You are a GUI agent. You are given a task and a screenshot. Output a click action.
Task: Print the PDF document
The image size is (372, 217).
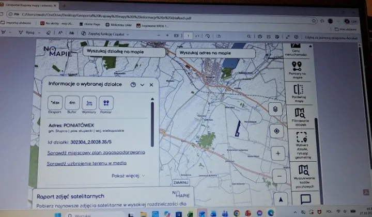coord(260,37)
